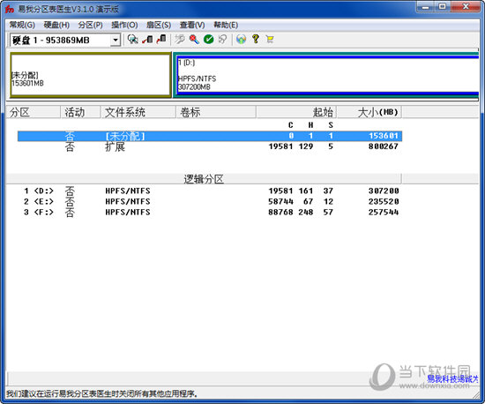Click the 起始 column header

(296, 112)
